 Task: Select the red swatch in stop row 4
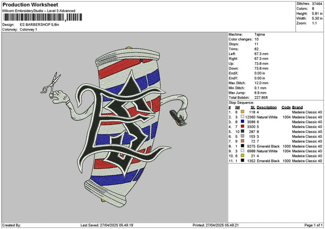243,127
